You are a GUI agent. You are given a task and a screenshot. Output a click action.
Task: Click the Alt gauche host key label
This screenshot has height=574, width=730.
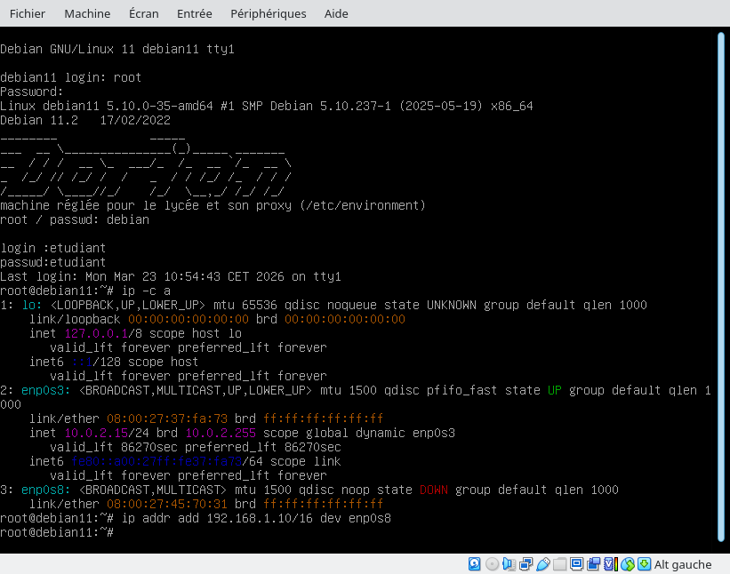pyautogui.click(x=683, y=564)
